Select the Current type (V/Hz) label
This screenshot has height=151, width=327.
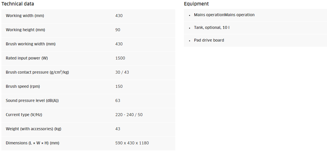[x=24, y=115]
